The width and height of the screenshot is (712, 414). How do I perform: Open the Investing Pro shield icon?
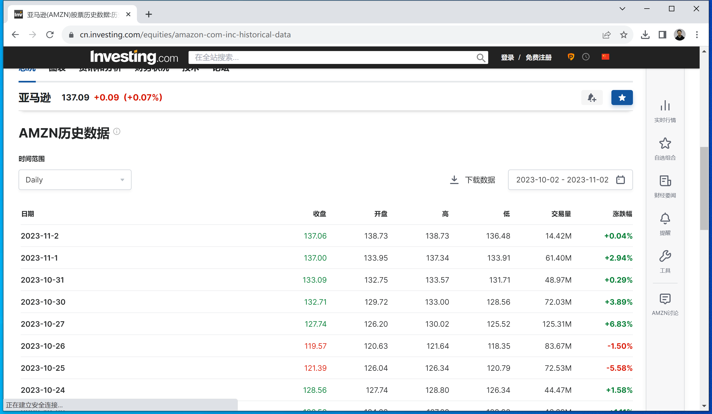pyautogui.click(x=571, y=57)
